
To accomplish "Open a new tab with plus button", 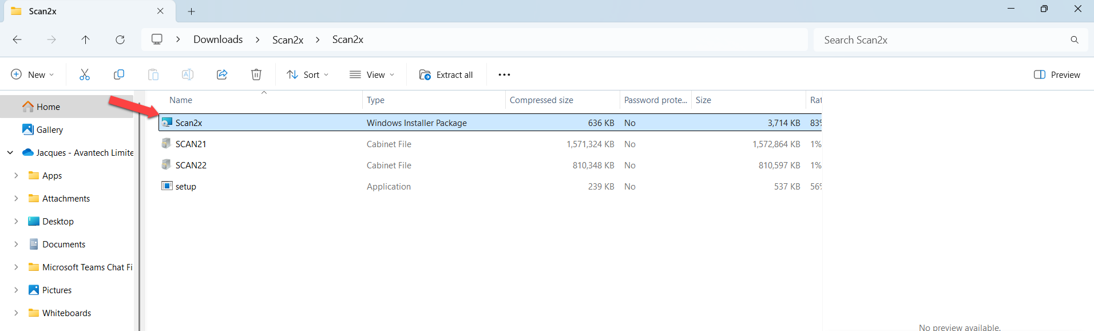I will point(192,11).
